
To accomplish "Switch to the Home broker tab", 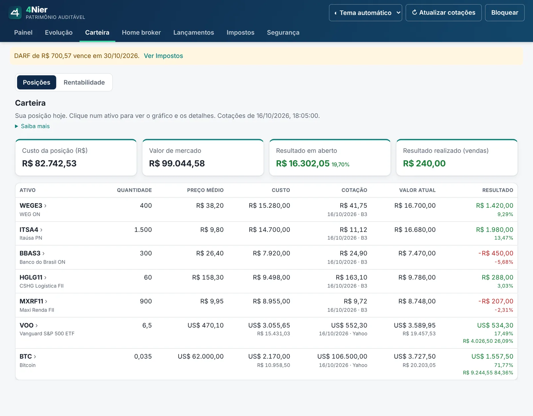I will point(141,33).
